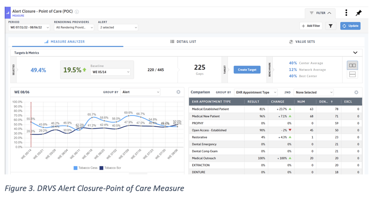Viewport: 375px width, 197px height.
Task: Change the Baseline WE 05/14 dropdown
Action: [110, 72]
